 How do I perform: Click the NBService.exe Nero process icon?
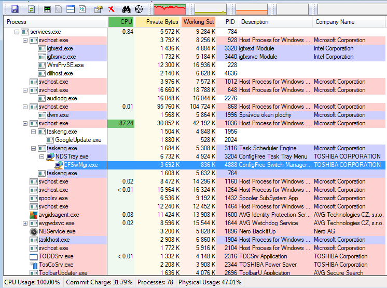(x=34, y=231)
